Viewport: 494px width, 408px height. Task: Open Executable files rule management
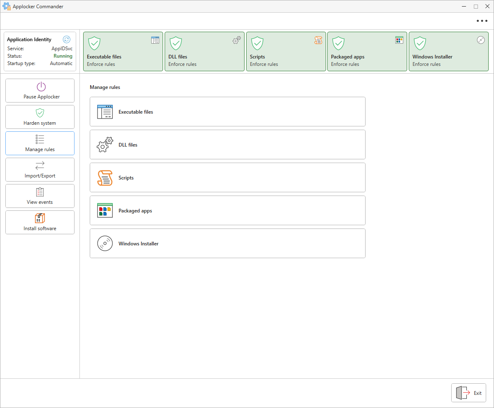click(228, 112)
